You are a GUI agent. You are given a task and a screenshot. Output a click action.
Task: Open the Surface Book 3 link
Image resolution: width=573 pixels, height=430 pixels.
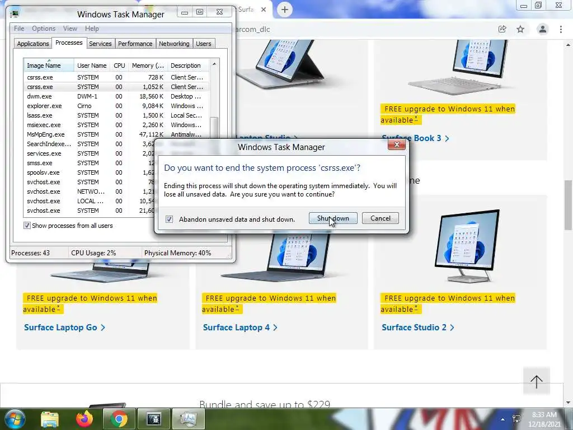point(415,138)
